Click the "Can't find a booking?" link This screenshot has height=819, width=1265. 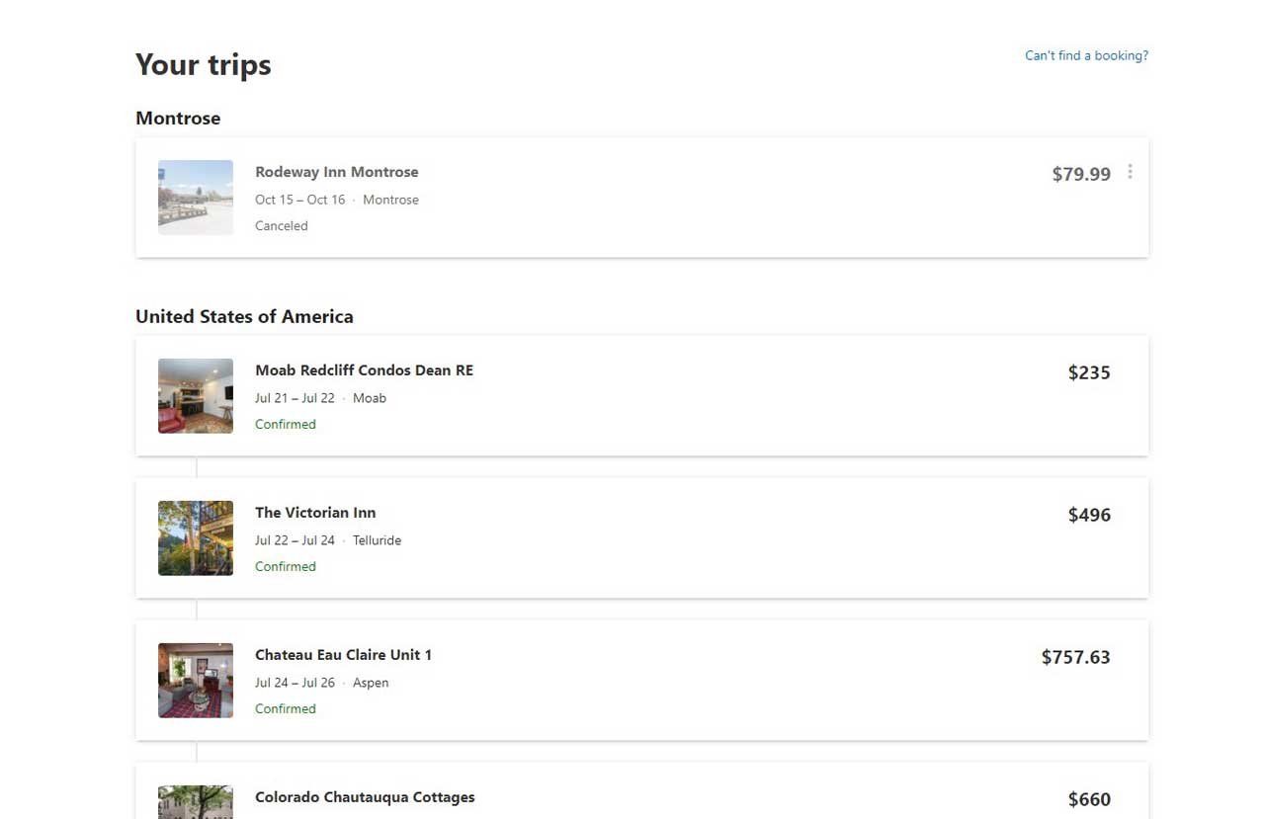[x=1086, y=55]
